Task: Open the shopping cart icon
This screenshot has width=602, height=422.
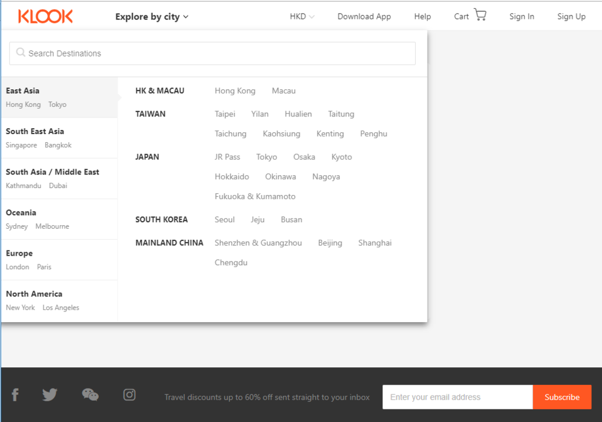Action: coord(480,15)
